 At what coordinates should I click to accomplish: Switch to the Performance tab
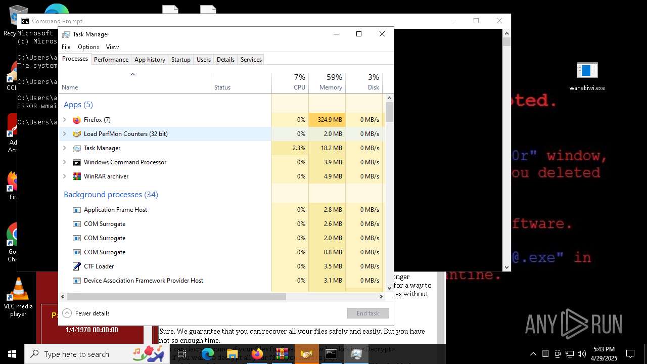point(111,60)
